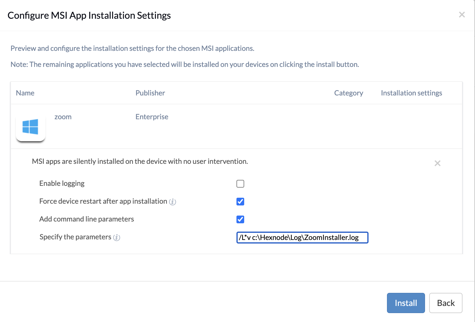Viewport: 475px width, 322px height.
Task: Click the Note about remaining applications
Action: pyautogui.click(x=185, y=65)
